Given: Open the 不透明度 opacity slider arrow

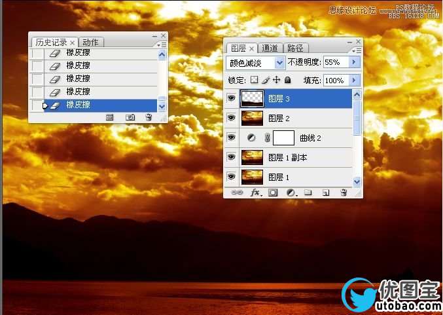Looking at the screenshot, I should [x=354, y=62].
